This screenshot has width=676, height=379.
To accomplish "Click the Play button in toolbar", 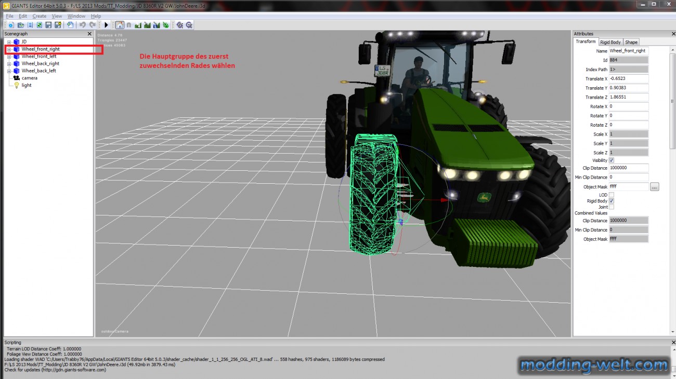I will [106, 25].
